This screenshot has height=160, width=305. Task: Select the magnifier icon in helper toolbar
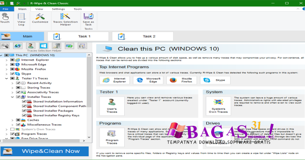5,46
